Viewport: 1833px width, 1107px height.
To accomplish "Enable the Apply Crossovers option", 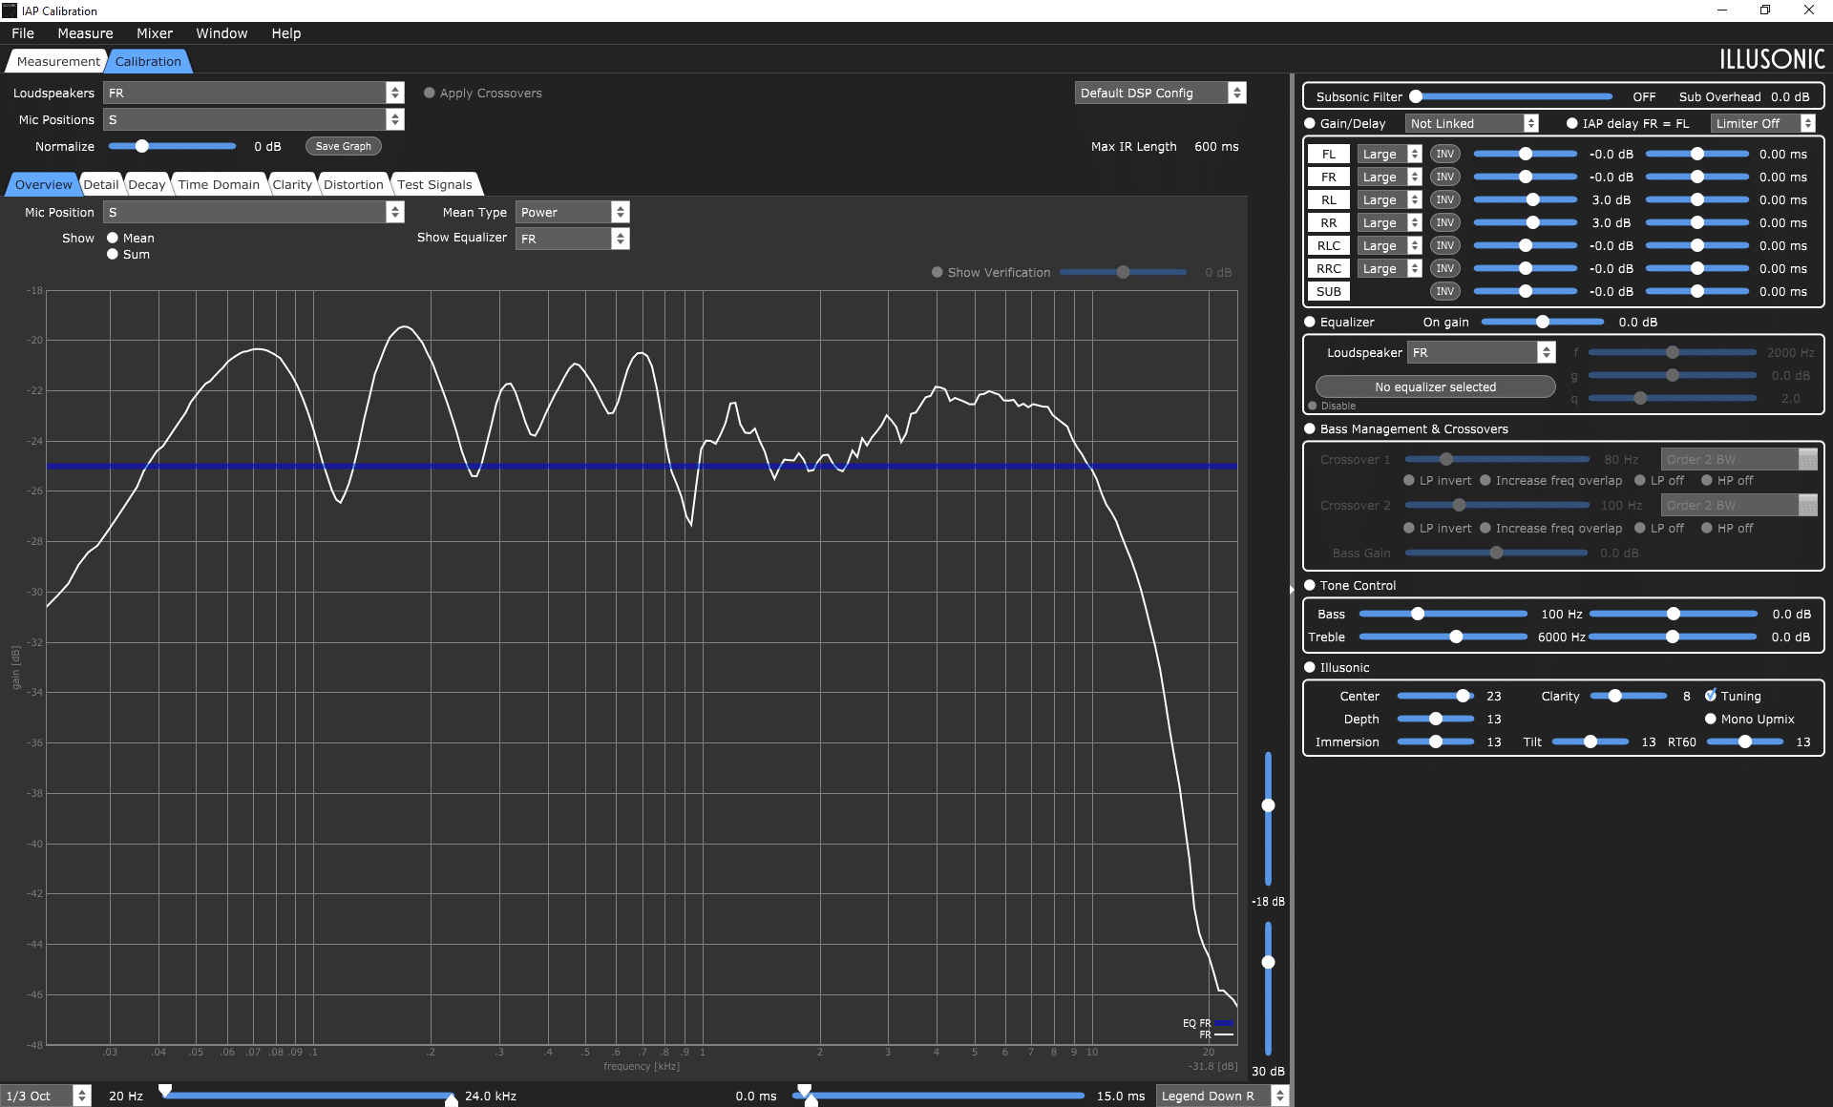I will pos(430,93).
